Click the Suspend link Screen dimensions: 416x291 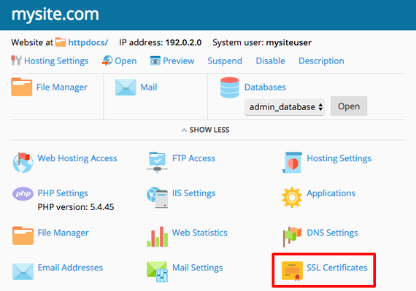coord(225,61)
